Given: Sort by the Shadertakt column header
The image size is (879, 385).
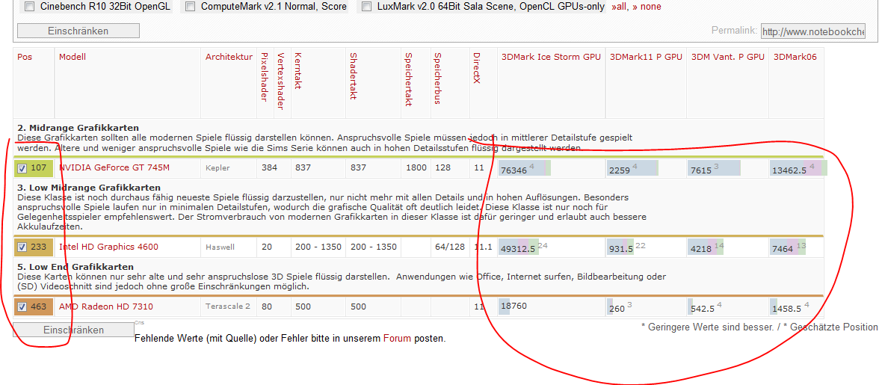Looking at the screenshot, I should click(354, 76).
